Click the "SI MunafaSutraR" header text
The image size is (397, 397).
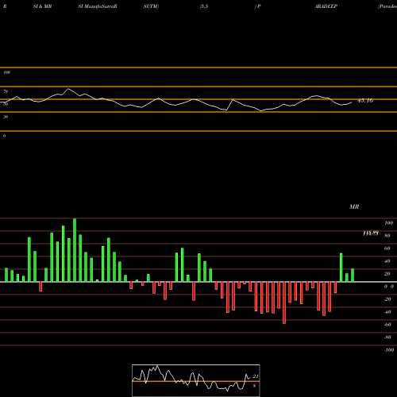coord(98,6)
